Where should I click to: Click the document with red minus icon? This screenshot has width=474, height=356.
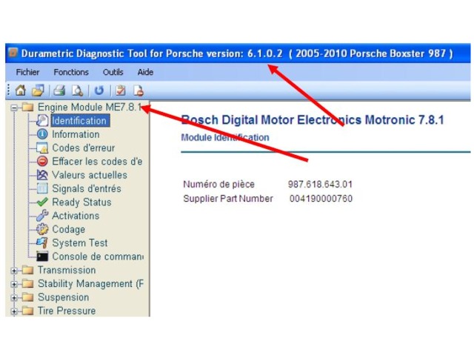(x=138, y=90)
